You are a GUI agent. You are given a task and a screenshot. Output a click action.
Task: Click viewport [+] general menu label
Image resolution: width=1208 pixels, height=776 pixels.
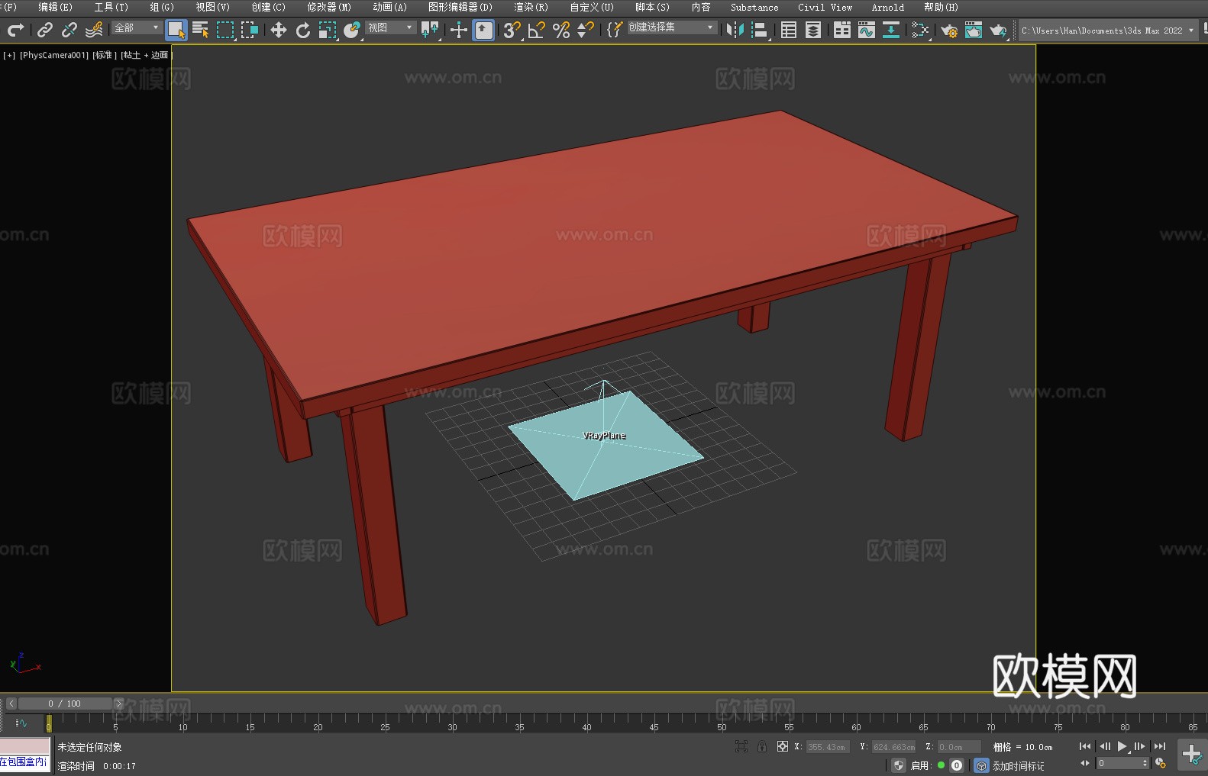(9, 55)
